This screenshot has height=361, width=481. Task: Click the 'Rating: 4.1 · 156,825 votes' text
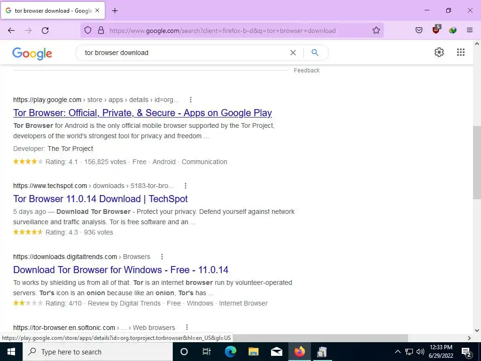pyautogui.click(x=86, y=162)
